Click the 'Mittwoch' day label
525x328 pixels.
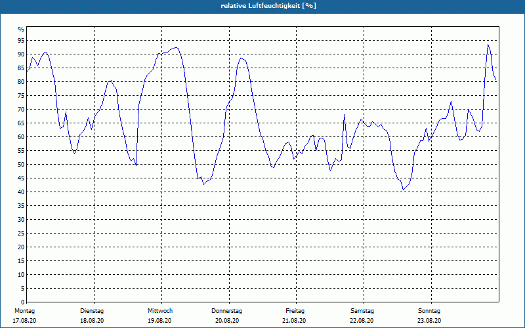click(160, 311)
